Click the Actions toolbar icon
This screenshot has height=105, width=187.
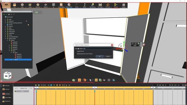pyautogui.click(x=84, y=5)
